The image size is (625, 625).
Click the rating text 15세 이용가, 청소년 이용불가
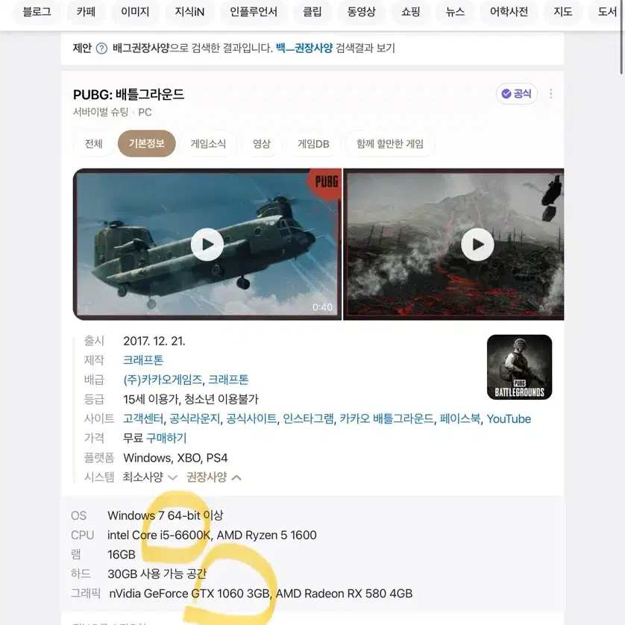coord(191,400)
